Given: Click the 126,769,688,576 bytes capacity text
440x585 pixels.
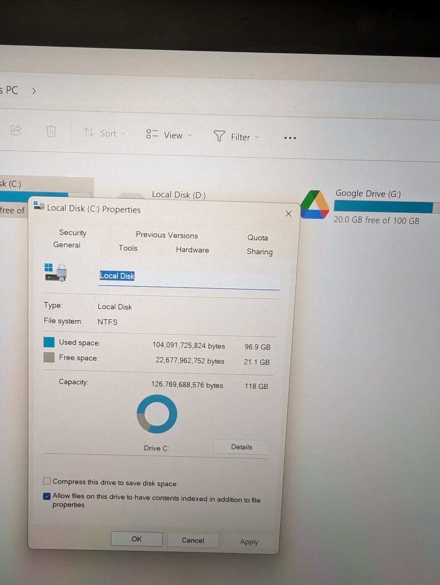Looking at the screenshot, I should point(187,385).
